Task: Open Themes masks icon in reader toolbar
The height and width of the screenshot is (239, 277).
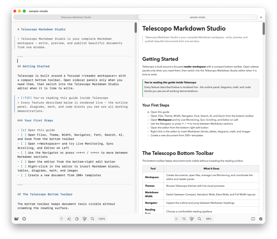Action: 192,219
